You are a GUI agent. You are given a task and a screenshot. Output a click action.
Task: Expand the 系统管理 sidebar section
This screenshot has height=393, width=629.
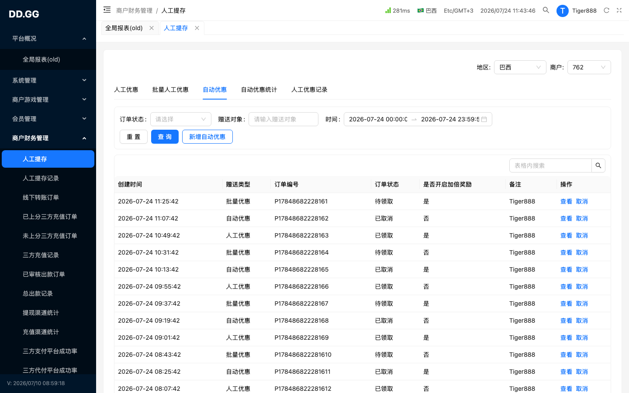coord(48,80)
